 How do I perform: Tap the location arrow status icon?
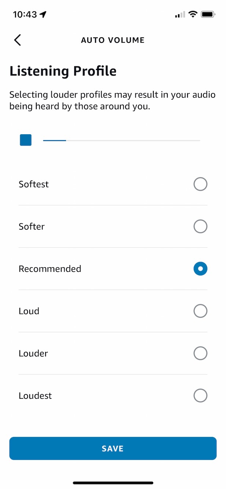(44, 15)
